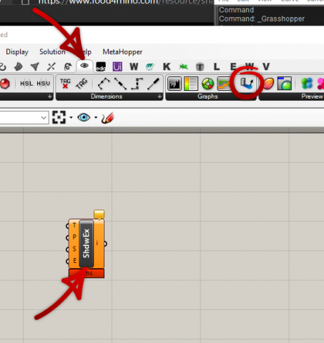Open the canvas toolbar combo box
This screenshot has height=343, width=324.
coord(24,117)
